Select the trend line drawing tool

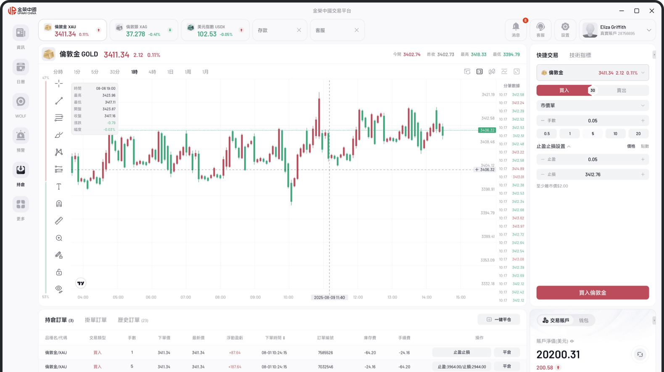pyautogui.click(x=59, y=101)
